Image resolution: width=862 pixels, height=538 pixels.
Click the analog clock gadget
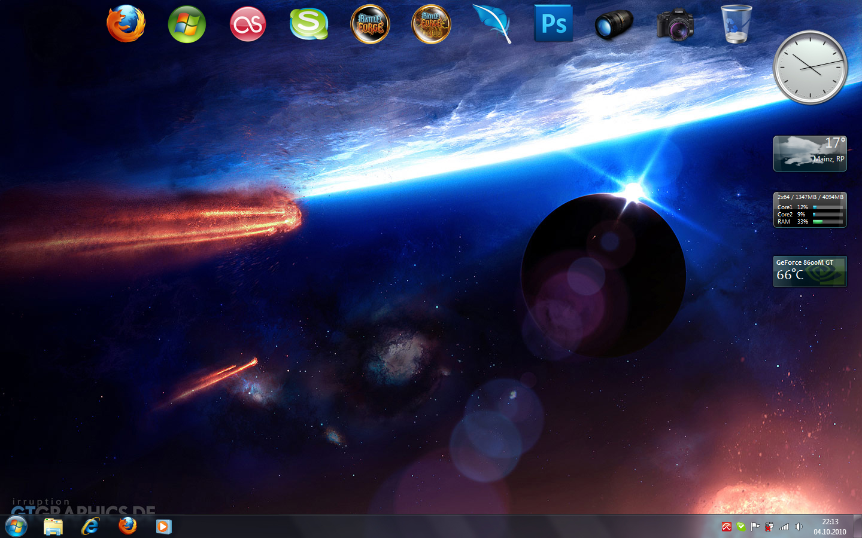pyautogui.click(x=810, y=68)
